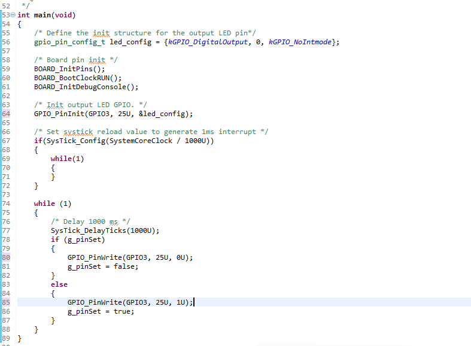
Task: Click 'SystemCoreClock' identifier
Action: coord(141,141)
